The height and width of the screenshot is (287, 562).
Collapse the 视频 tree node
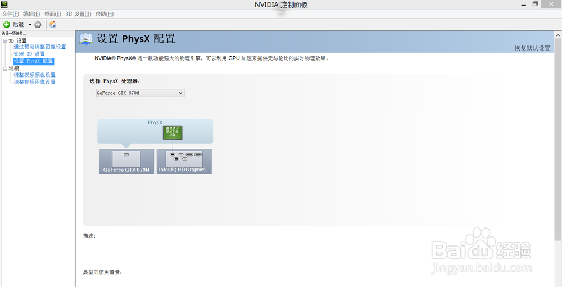coord(5,69)
